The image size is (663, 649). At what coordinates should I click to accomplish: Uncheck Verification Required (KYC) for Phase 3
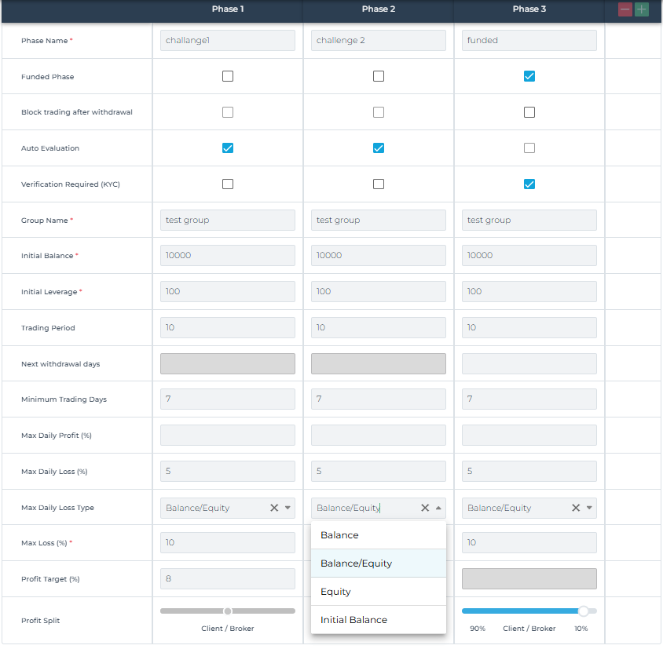click(529, 184)
